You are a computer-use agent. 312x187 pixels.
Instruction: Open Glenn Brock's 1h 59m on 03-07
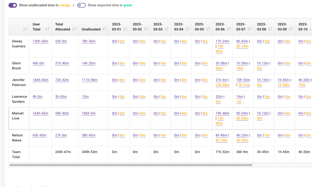point(242,63)
